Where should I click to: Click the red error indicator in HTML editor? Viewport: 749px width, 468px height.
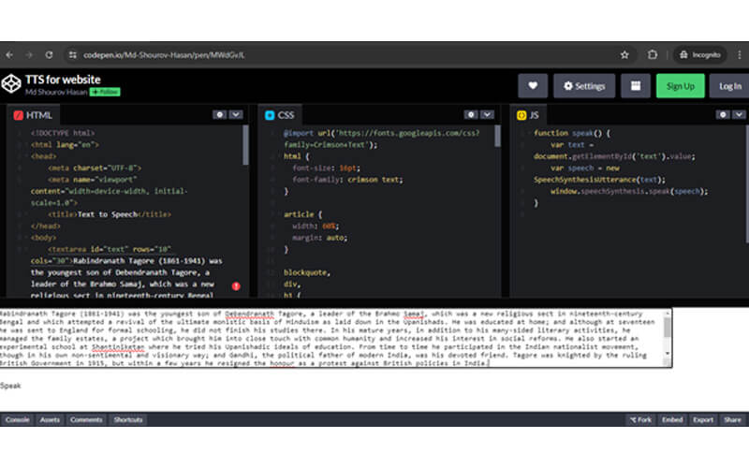click(236, 286)
